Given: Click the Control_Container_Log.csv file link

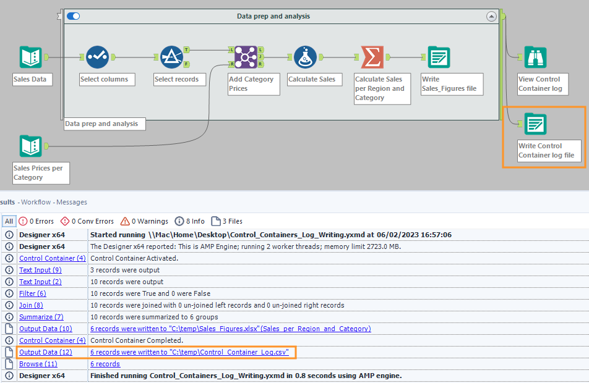Looking at the screenshot, I should click(x=190, y=352).
